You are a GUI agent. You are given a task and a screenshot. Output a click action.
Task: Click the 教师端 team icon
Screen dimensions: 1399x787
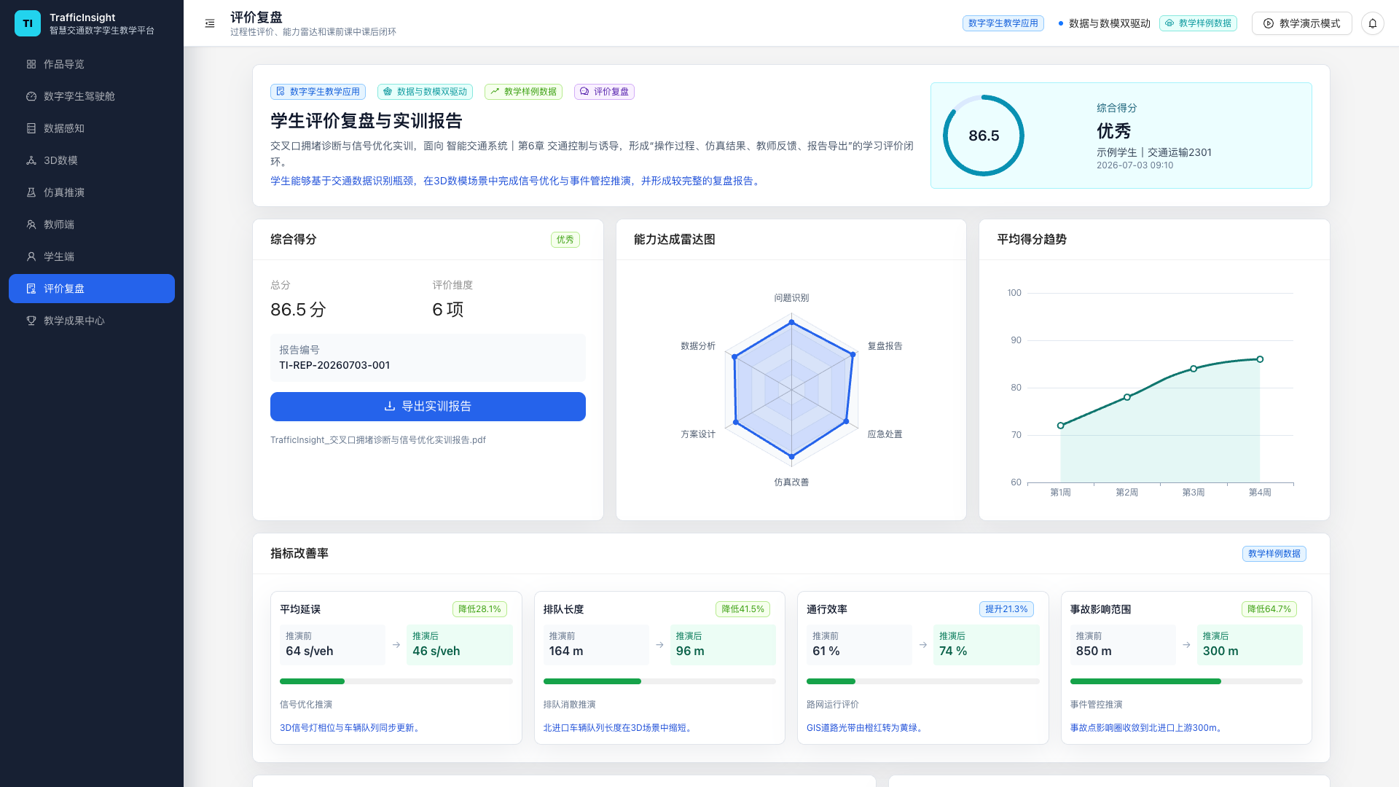31,224
